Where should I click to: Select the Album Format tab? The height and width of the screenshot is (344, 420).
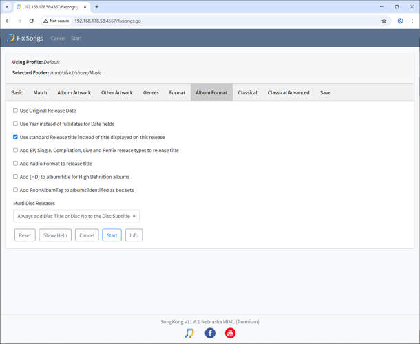click(x=211, y=92)
